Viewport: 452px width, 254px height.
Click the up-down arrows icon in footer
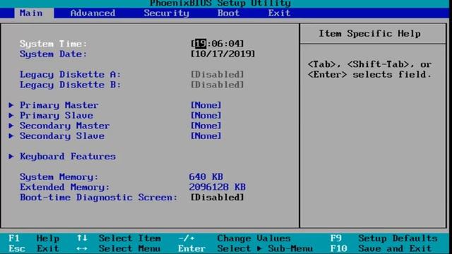(82, 238)
